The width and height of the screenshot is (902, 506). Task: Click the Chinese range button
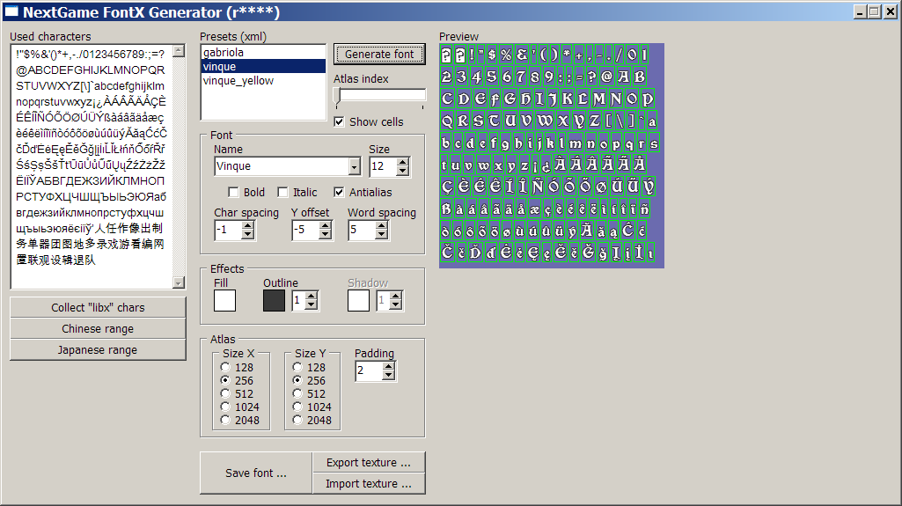[98, 328]
